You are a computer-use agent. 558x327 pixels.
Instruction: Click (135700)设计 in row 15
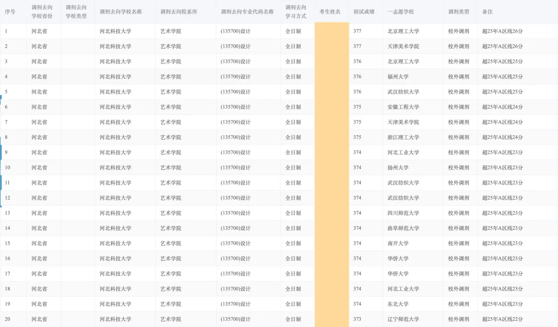tap(236, 243)
